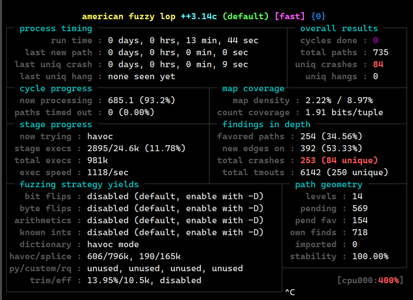Click the 'stage progress' section header
This screenshot has height=300, width=413.
click(56, 125)
